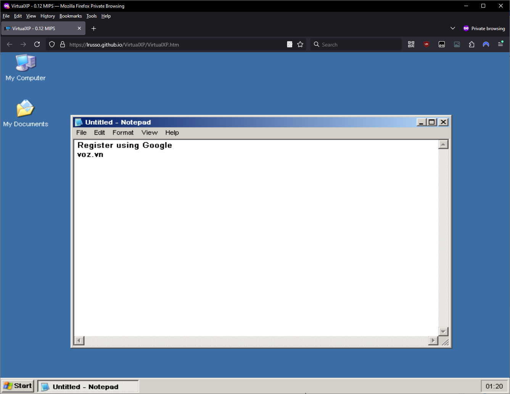510x394 pixels.
Task: Click the Firefox address bar URL
Action: click(124, 45)
